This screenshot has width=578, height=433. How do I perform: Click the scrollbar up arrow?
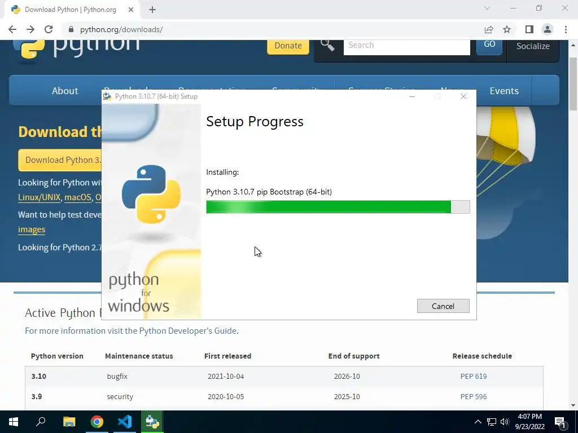point(573,45)
